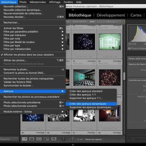
Task: Expand Filtre par paramètre prédéfini submenu
Action: 33,32
